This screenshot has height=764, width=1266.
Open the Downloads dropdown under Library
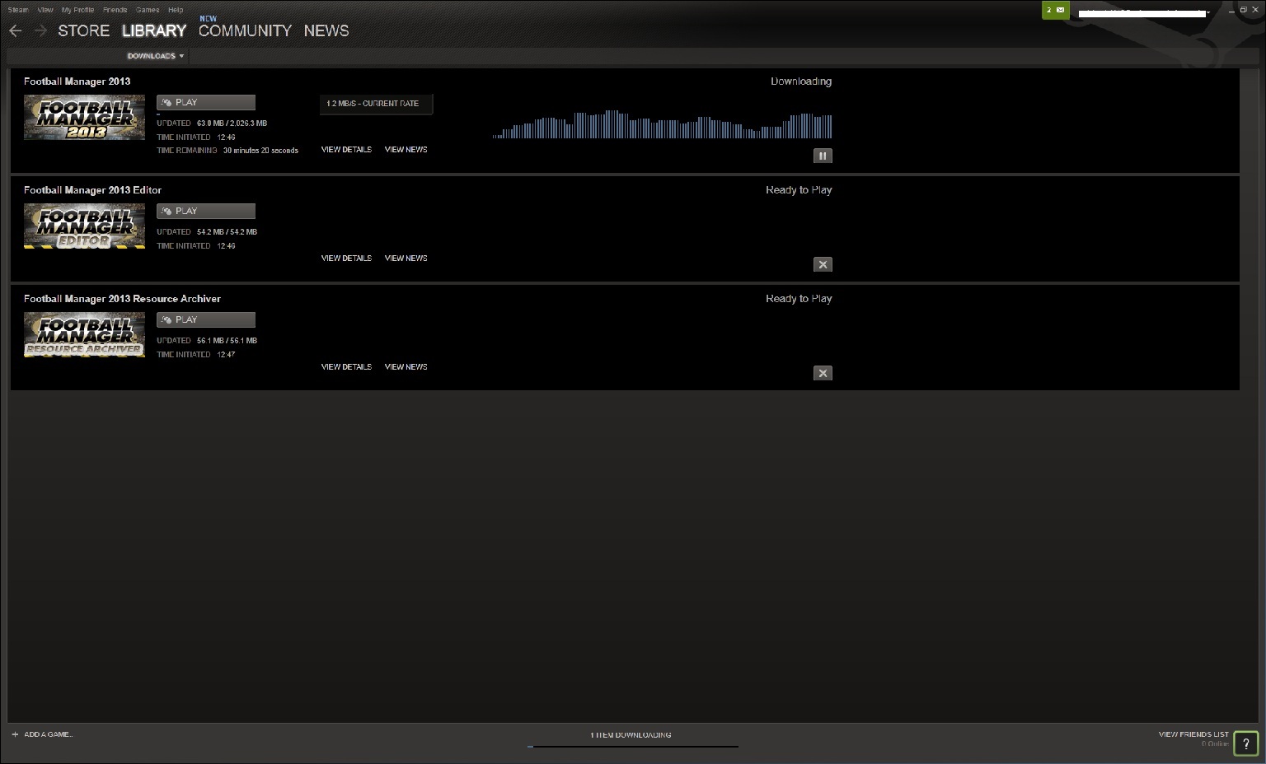[156, 56]
